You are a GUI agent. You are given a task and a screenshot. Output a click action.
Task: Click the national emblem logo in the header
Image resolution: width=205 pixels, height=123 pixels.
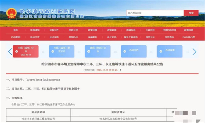click(x=12, y=13)
